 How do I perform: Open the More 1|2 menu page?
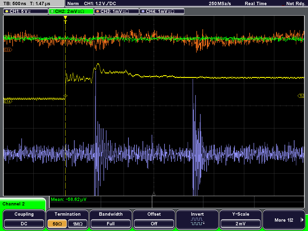point(284,219)
